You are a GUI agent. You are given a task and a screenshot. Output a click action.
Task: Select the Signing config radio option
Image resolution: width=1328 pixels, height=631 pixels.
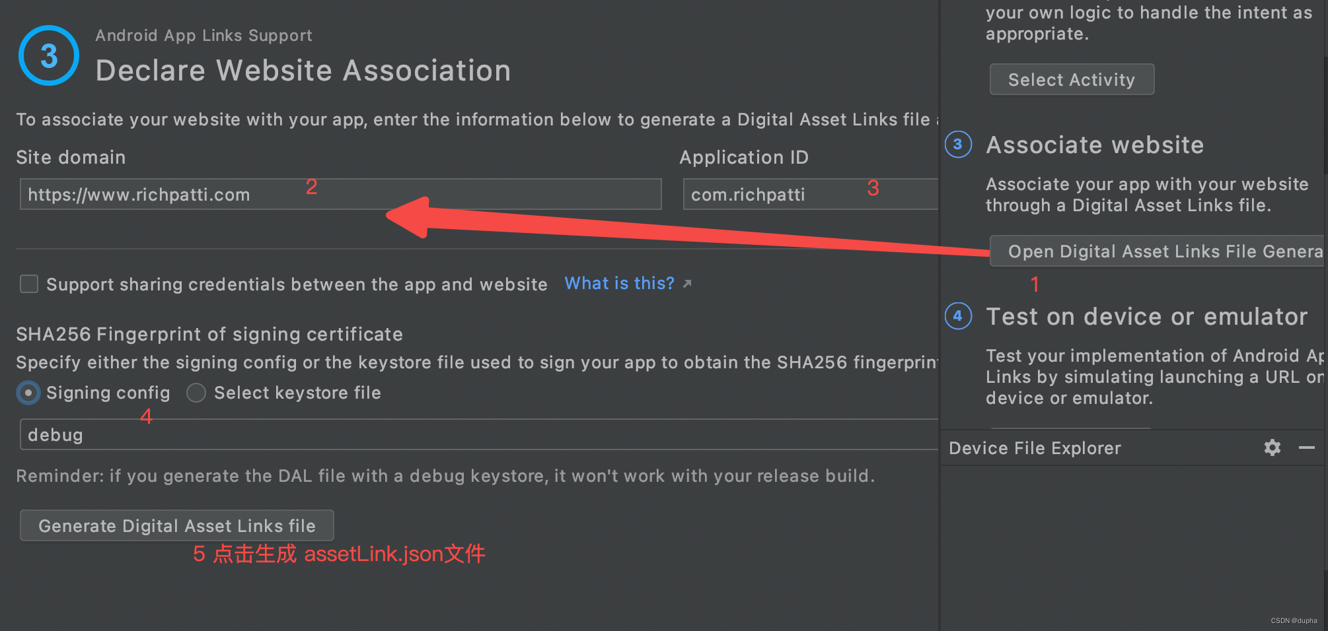(x=28, y=393)
